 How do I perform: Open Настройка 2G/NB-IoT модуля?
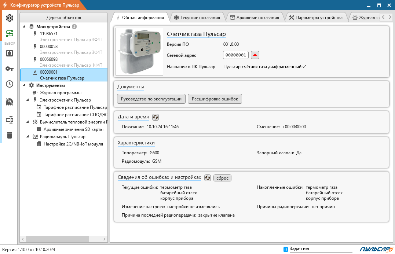point(73,144)
